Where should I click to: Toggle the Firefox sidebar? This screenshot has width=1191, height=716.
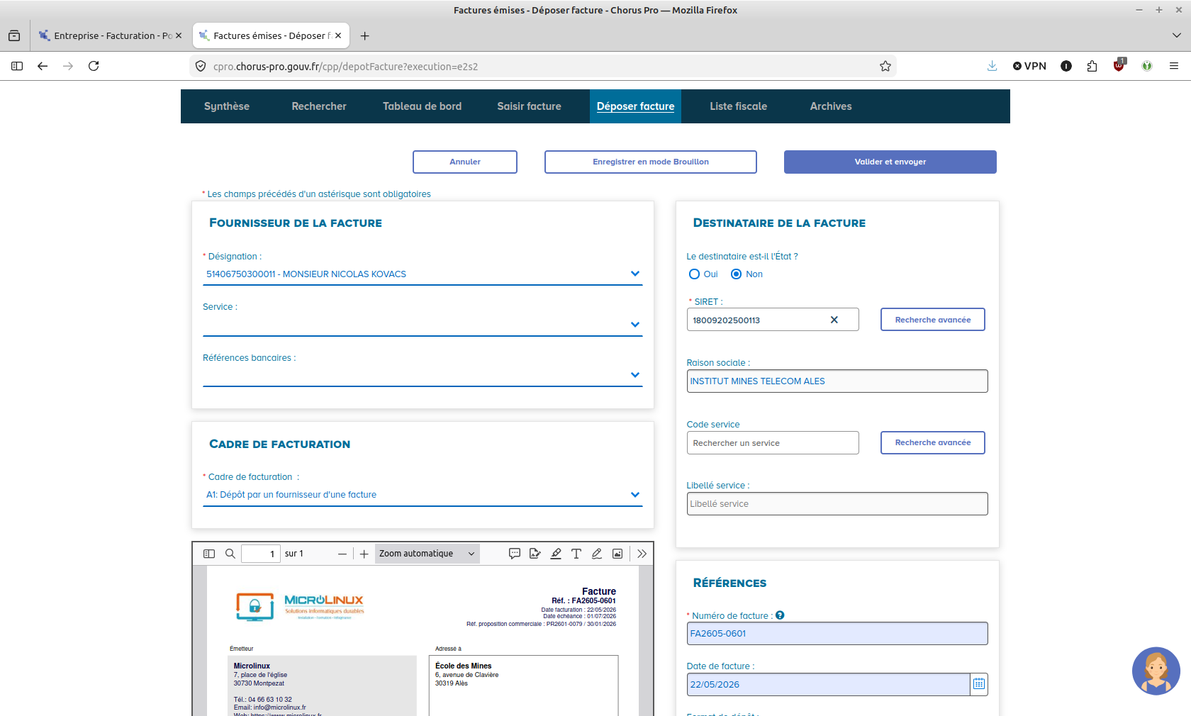[17, 66]
